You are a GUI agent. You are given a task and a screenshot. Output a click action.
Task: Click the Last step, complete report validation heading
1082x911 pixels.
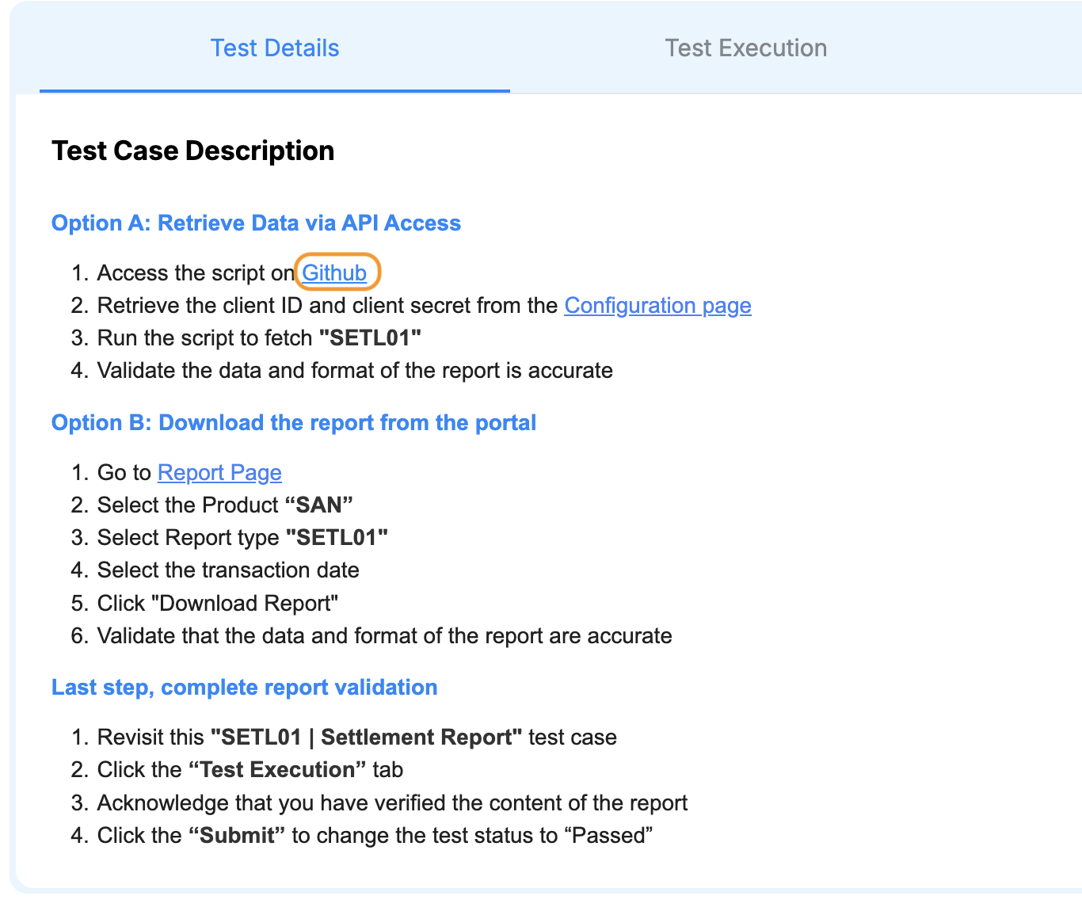pos(244,687)
